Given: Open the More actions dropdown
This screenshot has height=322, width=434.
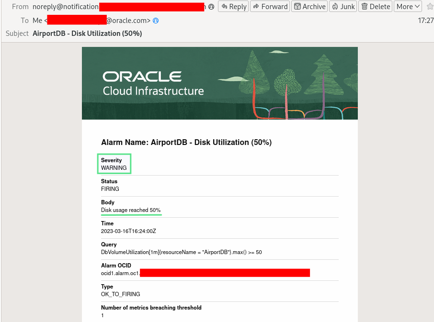Looking at the screenshot, I should (x=408, y=6).
